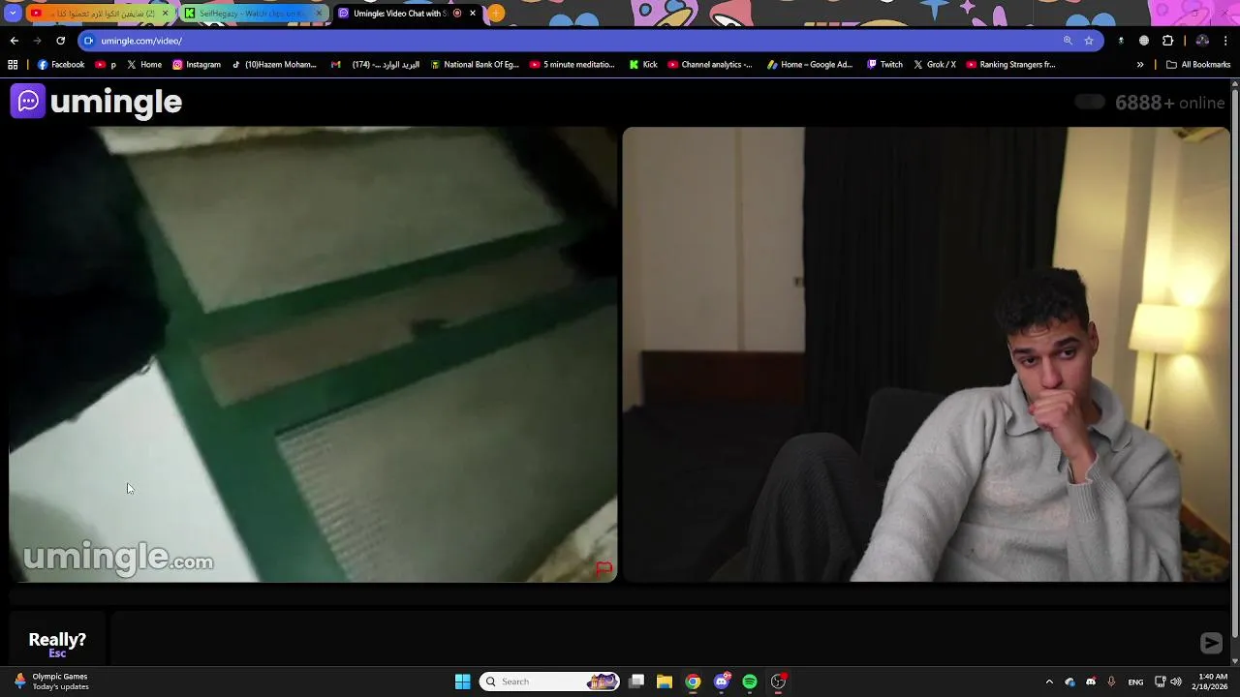Expand hidden bookmarks with double chevron
Screen dimensions: 1240x697
[1140, 65]
